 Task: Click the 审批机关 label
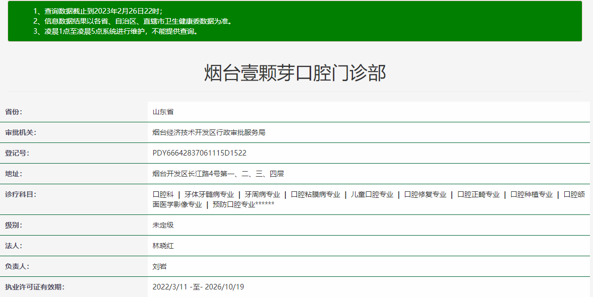click(21, 132)
